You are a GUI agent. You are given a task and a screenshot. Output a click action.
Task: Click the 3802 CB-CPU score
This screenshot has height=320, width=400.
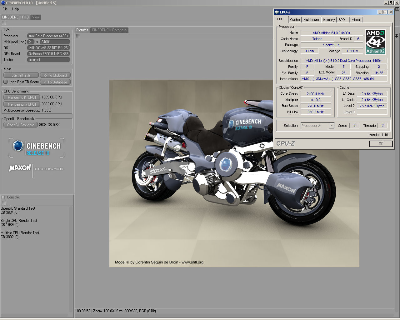tap(52, 104)
